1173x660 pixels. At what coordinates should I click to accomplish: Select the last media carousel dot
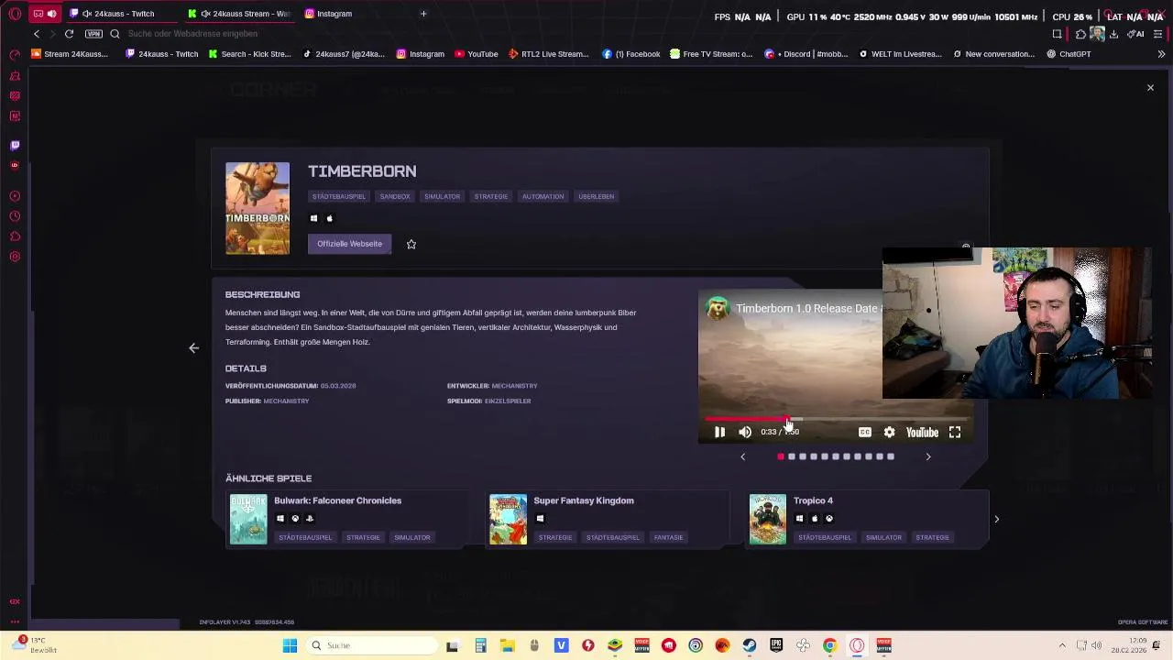pyautogui.click(x=891, y=456)
